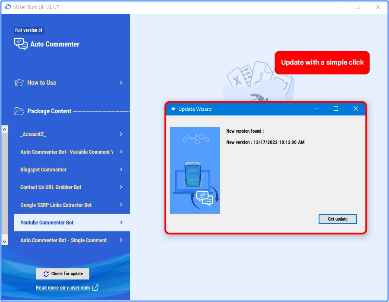
Task: Select the highlighted Youtube Commenter Bot item
Action: click(72, 223)
